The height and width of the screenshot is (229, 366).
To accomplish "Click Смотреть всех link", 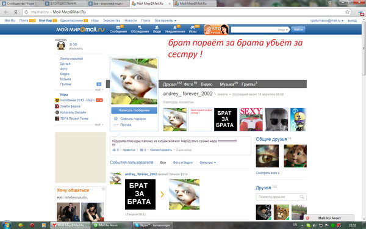I will [x=268, y=173].
